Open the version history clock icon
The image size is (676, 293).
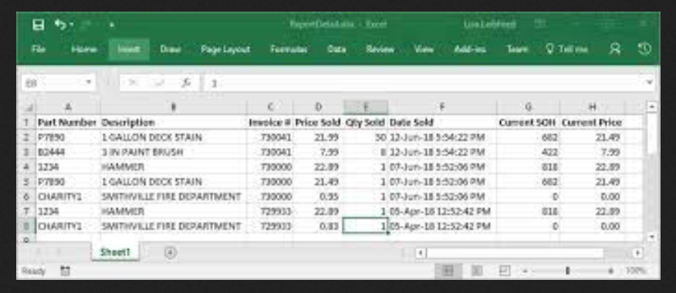[x=644, y=49]
